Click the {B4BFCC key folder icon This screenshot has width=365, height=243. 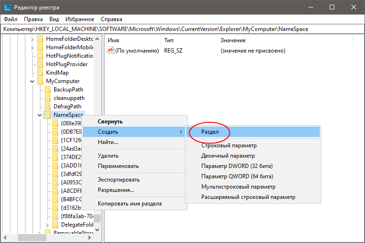55,199
